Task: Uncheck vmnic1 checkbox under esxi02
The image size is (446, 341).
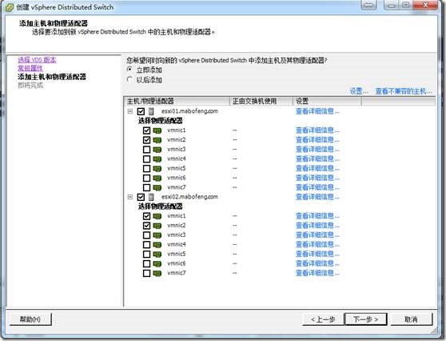Action: click(x=146, y=216)
